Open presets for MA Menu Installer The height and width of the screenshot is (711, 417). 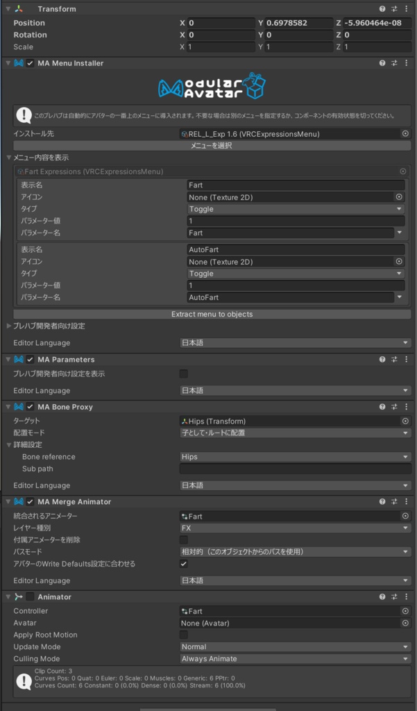[x=394, y=63]
